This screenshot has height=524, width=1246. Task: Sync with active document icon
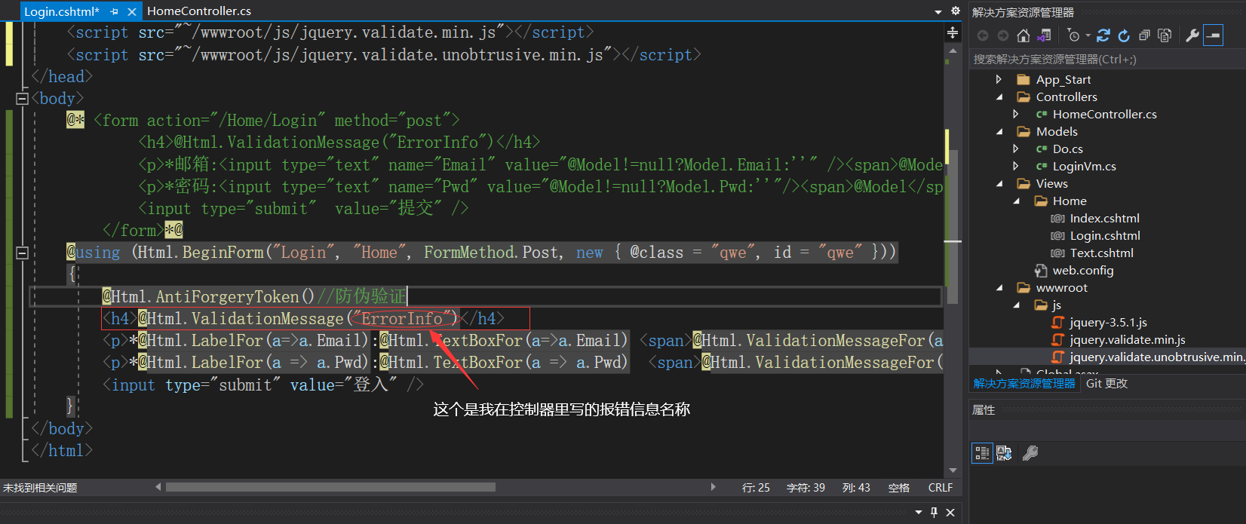tap(1103, 35)
